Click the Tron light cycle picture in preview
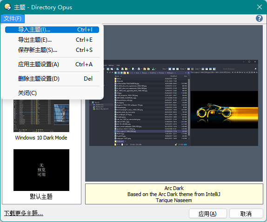This screenshot has width=267, height=222. point(224,110)
